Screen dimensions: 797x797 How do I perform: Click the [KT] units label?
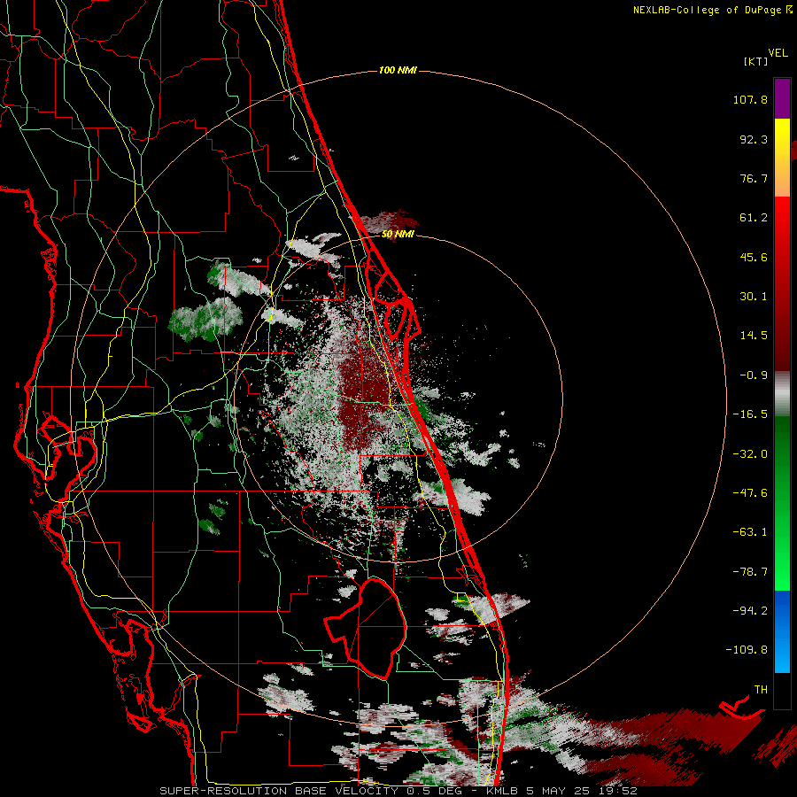(x=756, y=61)
